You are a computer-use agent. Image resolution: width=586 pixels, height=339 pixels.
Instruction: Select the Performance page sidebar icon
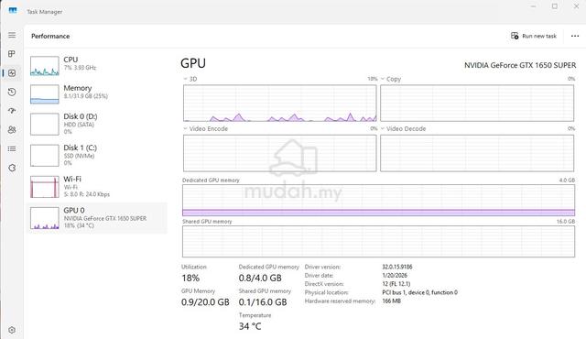point(12,73)
